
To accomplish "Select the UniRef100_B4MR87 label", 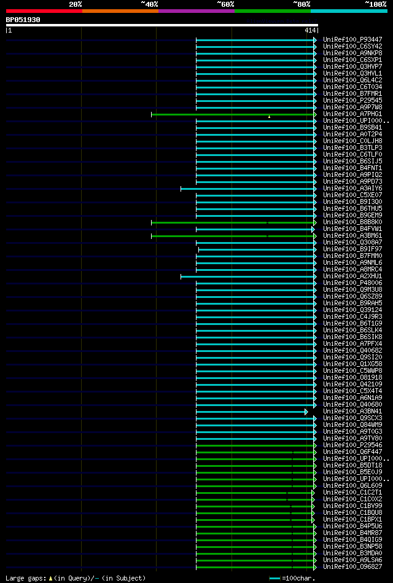I will point(352,533).
